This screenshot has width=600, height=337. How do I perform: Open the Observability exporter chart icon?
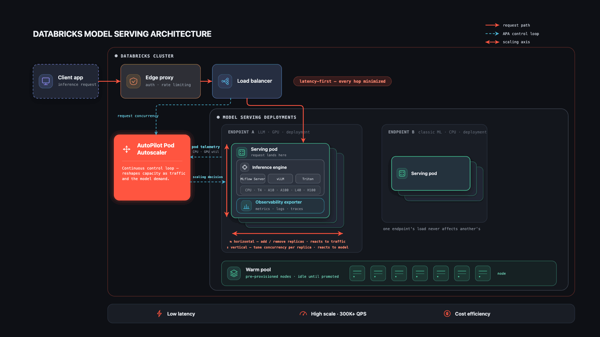[x=246, y=206]
